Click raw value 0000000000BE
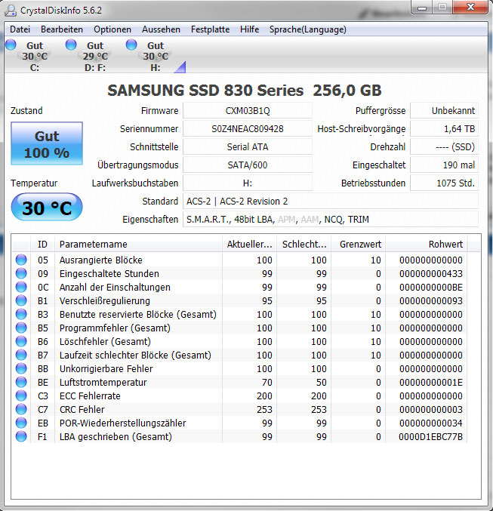 tap(431, 288)
